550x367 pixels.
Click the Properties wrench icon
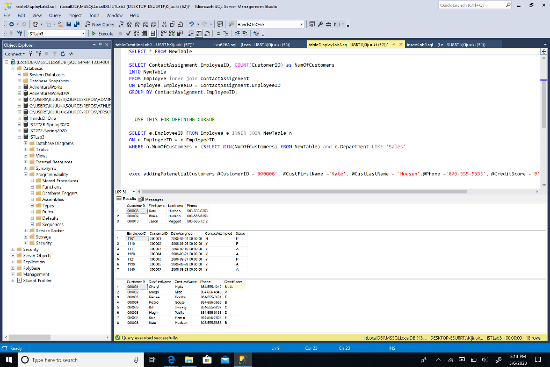(321, 24)
